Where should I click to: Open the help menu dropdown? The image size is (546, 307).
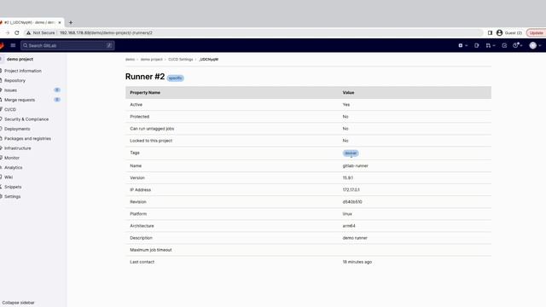click(x=518, y=45)
